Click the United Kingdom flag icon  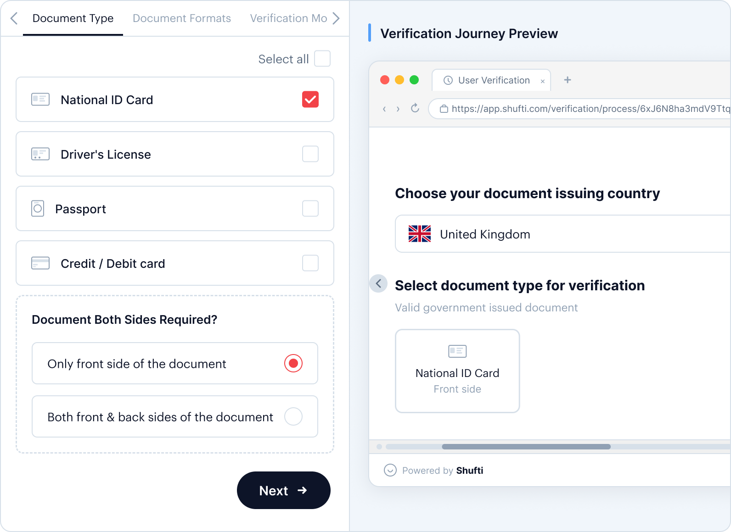(x=420, y=234)
